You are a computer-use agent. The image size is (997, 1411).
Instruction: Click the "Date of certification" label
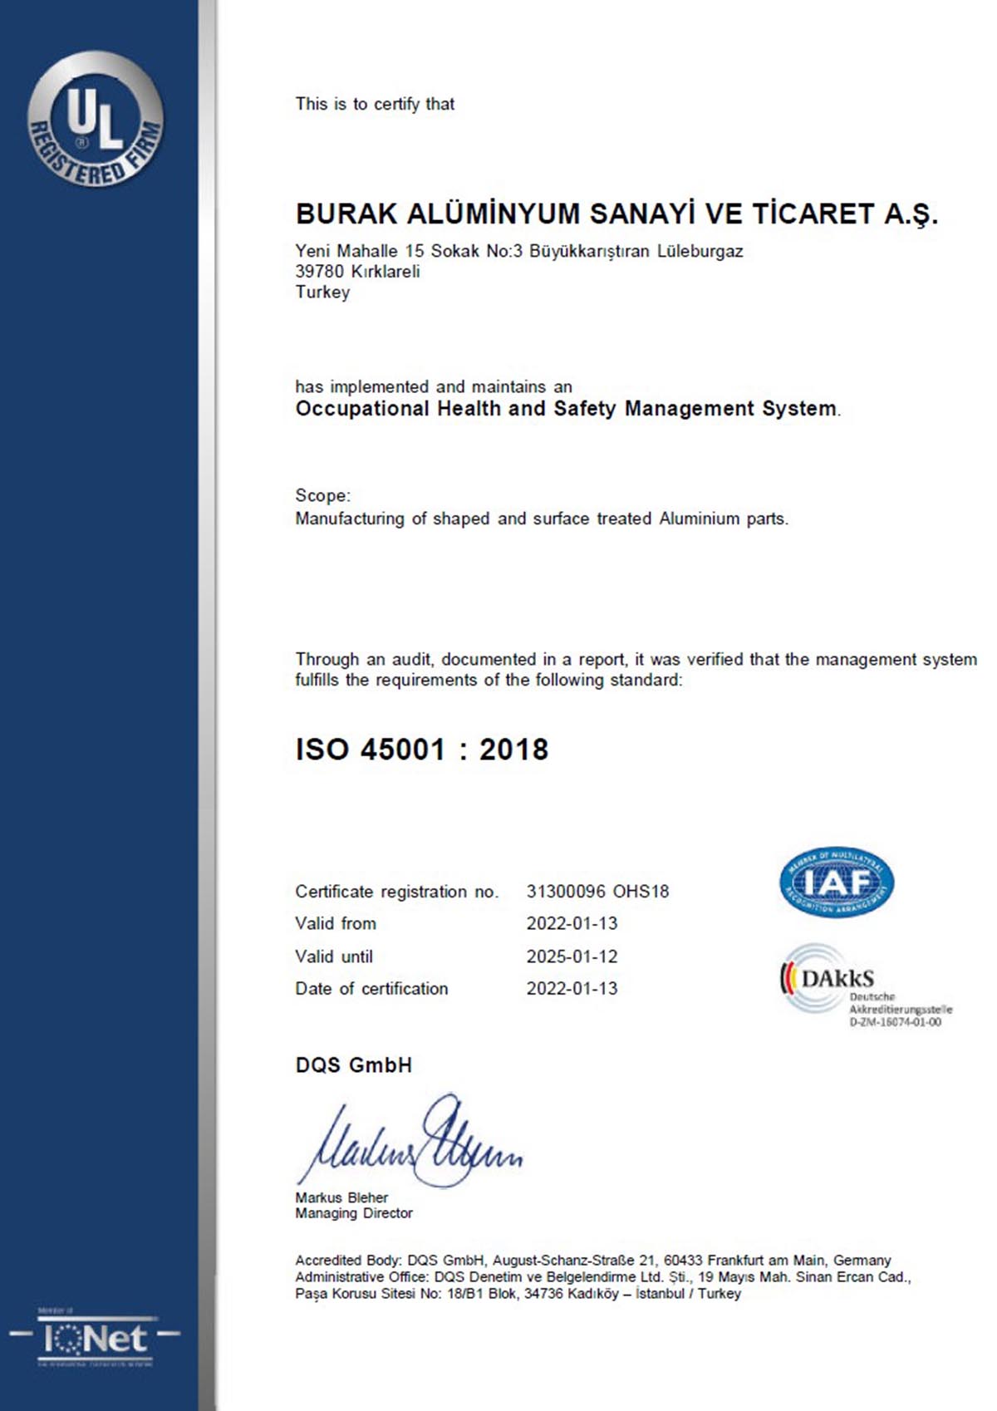(x=371, y=989)
